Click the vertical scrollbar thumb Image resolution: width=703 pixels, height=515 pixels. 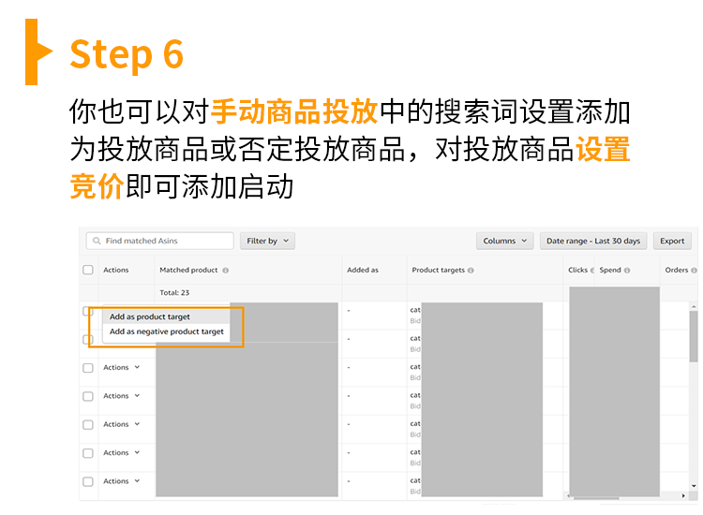[694, 335]
